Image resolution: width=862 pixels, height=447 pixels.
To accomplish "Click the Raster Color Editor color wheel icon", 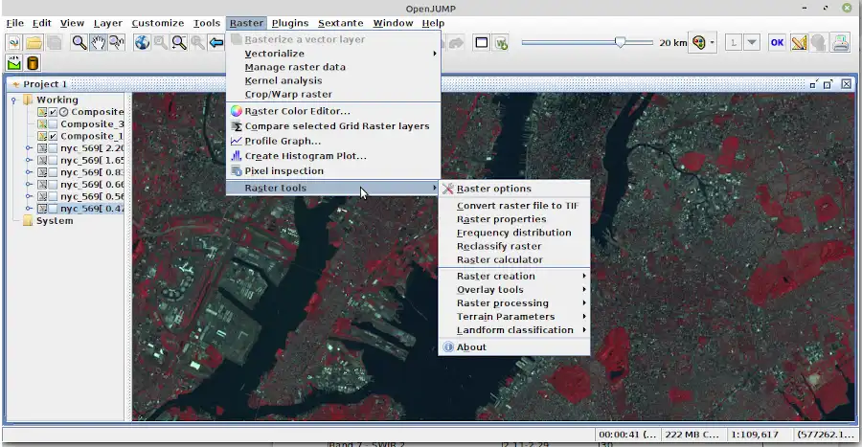I will 237,111.
